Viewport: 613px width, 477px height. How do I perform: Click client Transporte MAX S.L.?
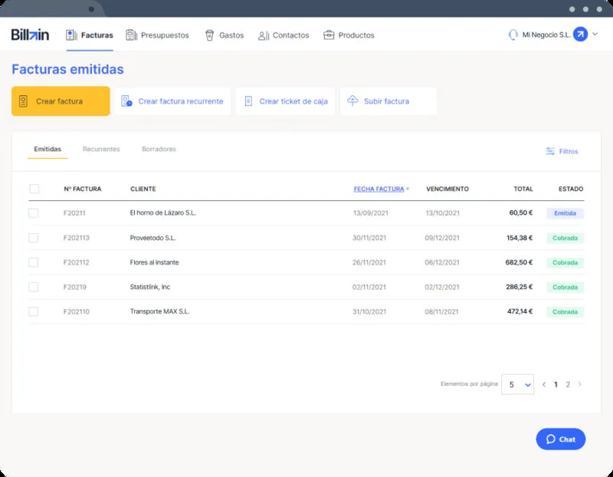[159, 311]
